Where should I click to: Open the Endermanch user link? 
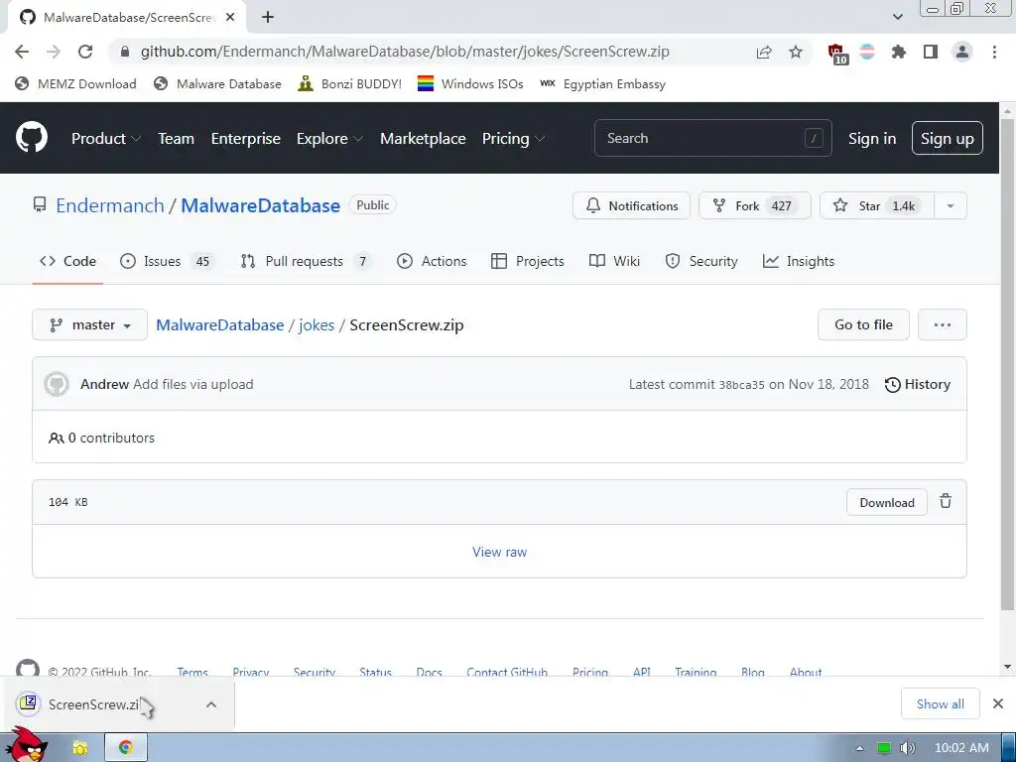click(110, 205)
